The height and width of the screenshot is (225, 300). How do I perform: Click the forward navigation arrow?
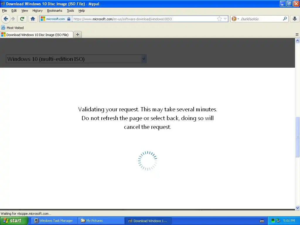13,19
